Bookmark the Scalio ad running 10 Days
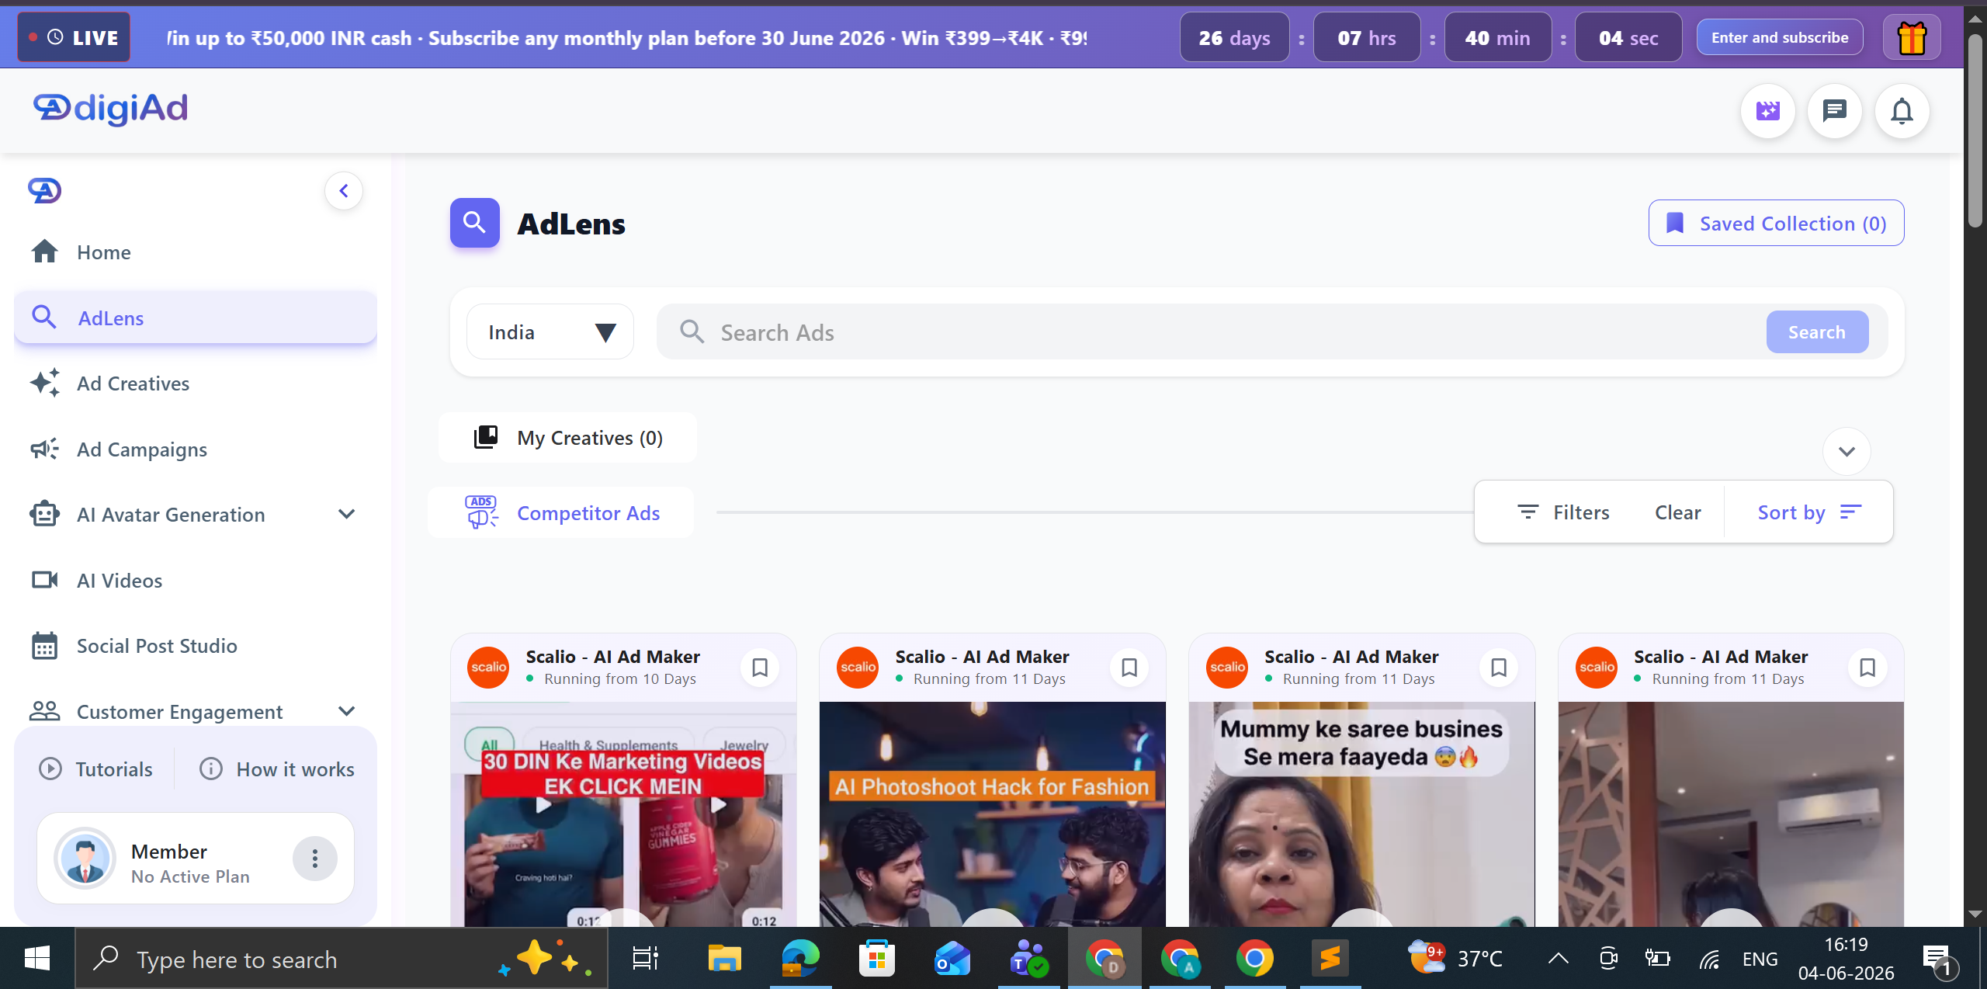 pyautogui.click(x=760, y=668)
